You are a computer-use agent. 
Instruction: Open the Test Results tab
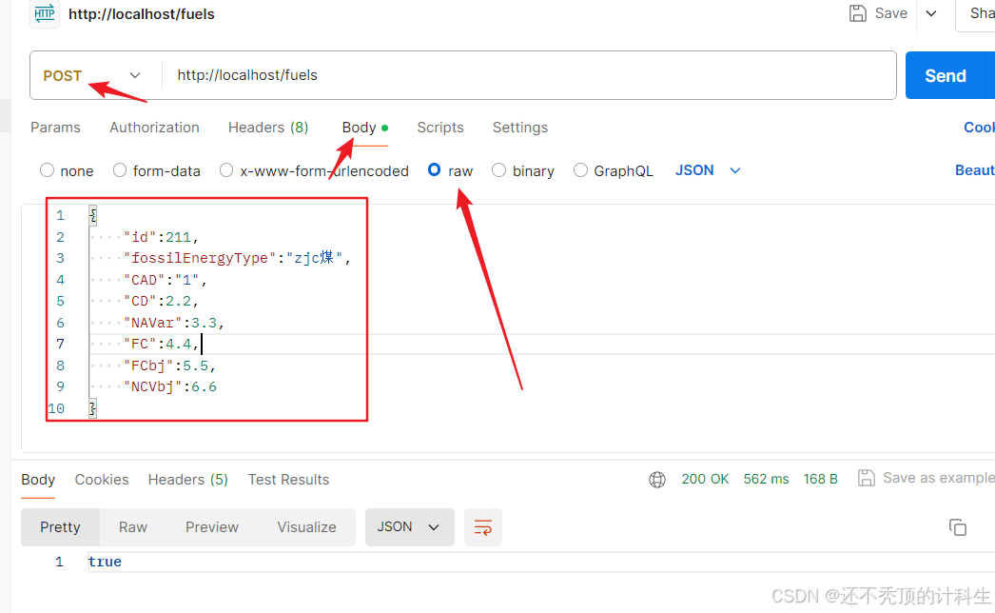(x=289, y=480)
